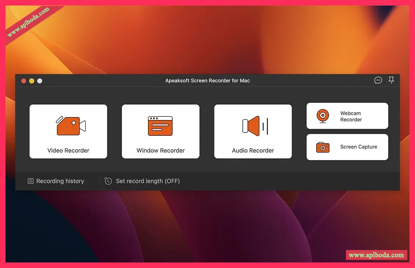
Task: Open the feedback chat bubble icon
Action: pyautogui.click(x=378, y=80)
